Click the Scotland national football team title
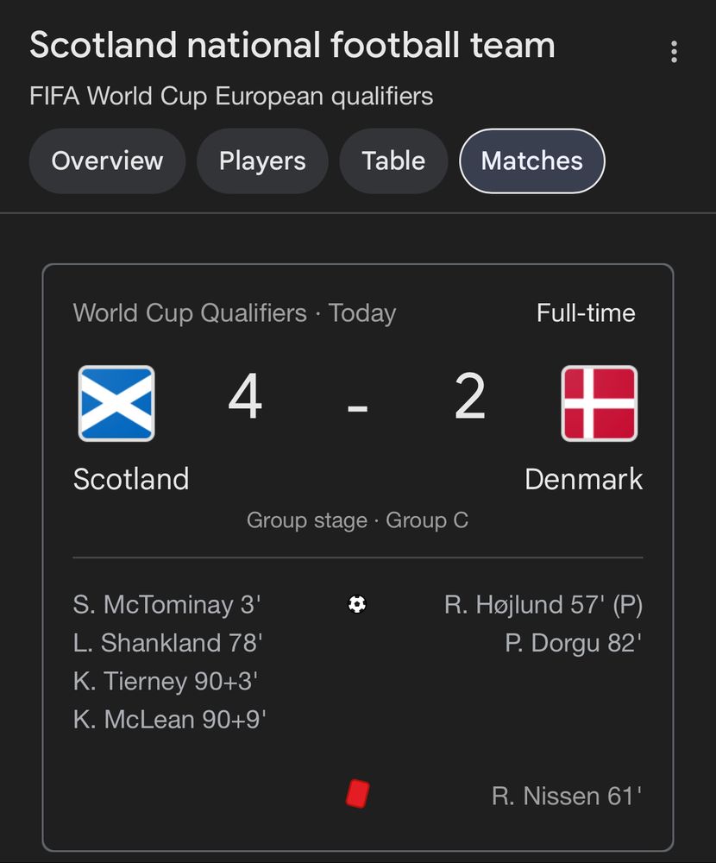The width and height of the screenshot is (716, 863). click(292, 45)
